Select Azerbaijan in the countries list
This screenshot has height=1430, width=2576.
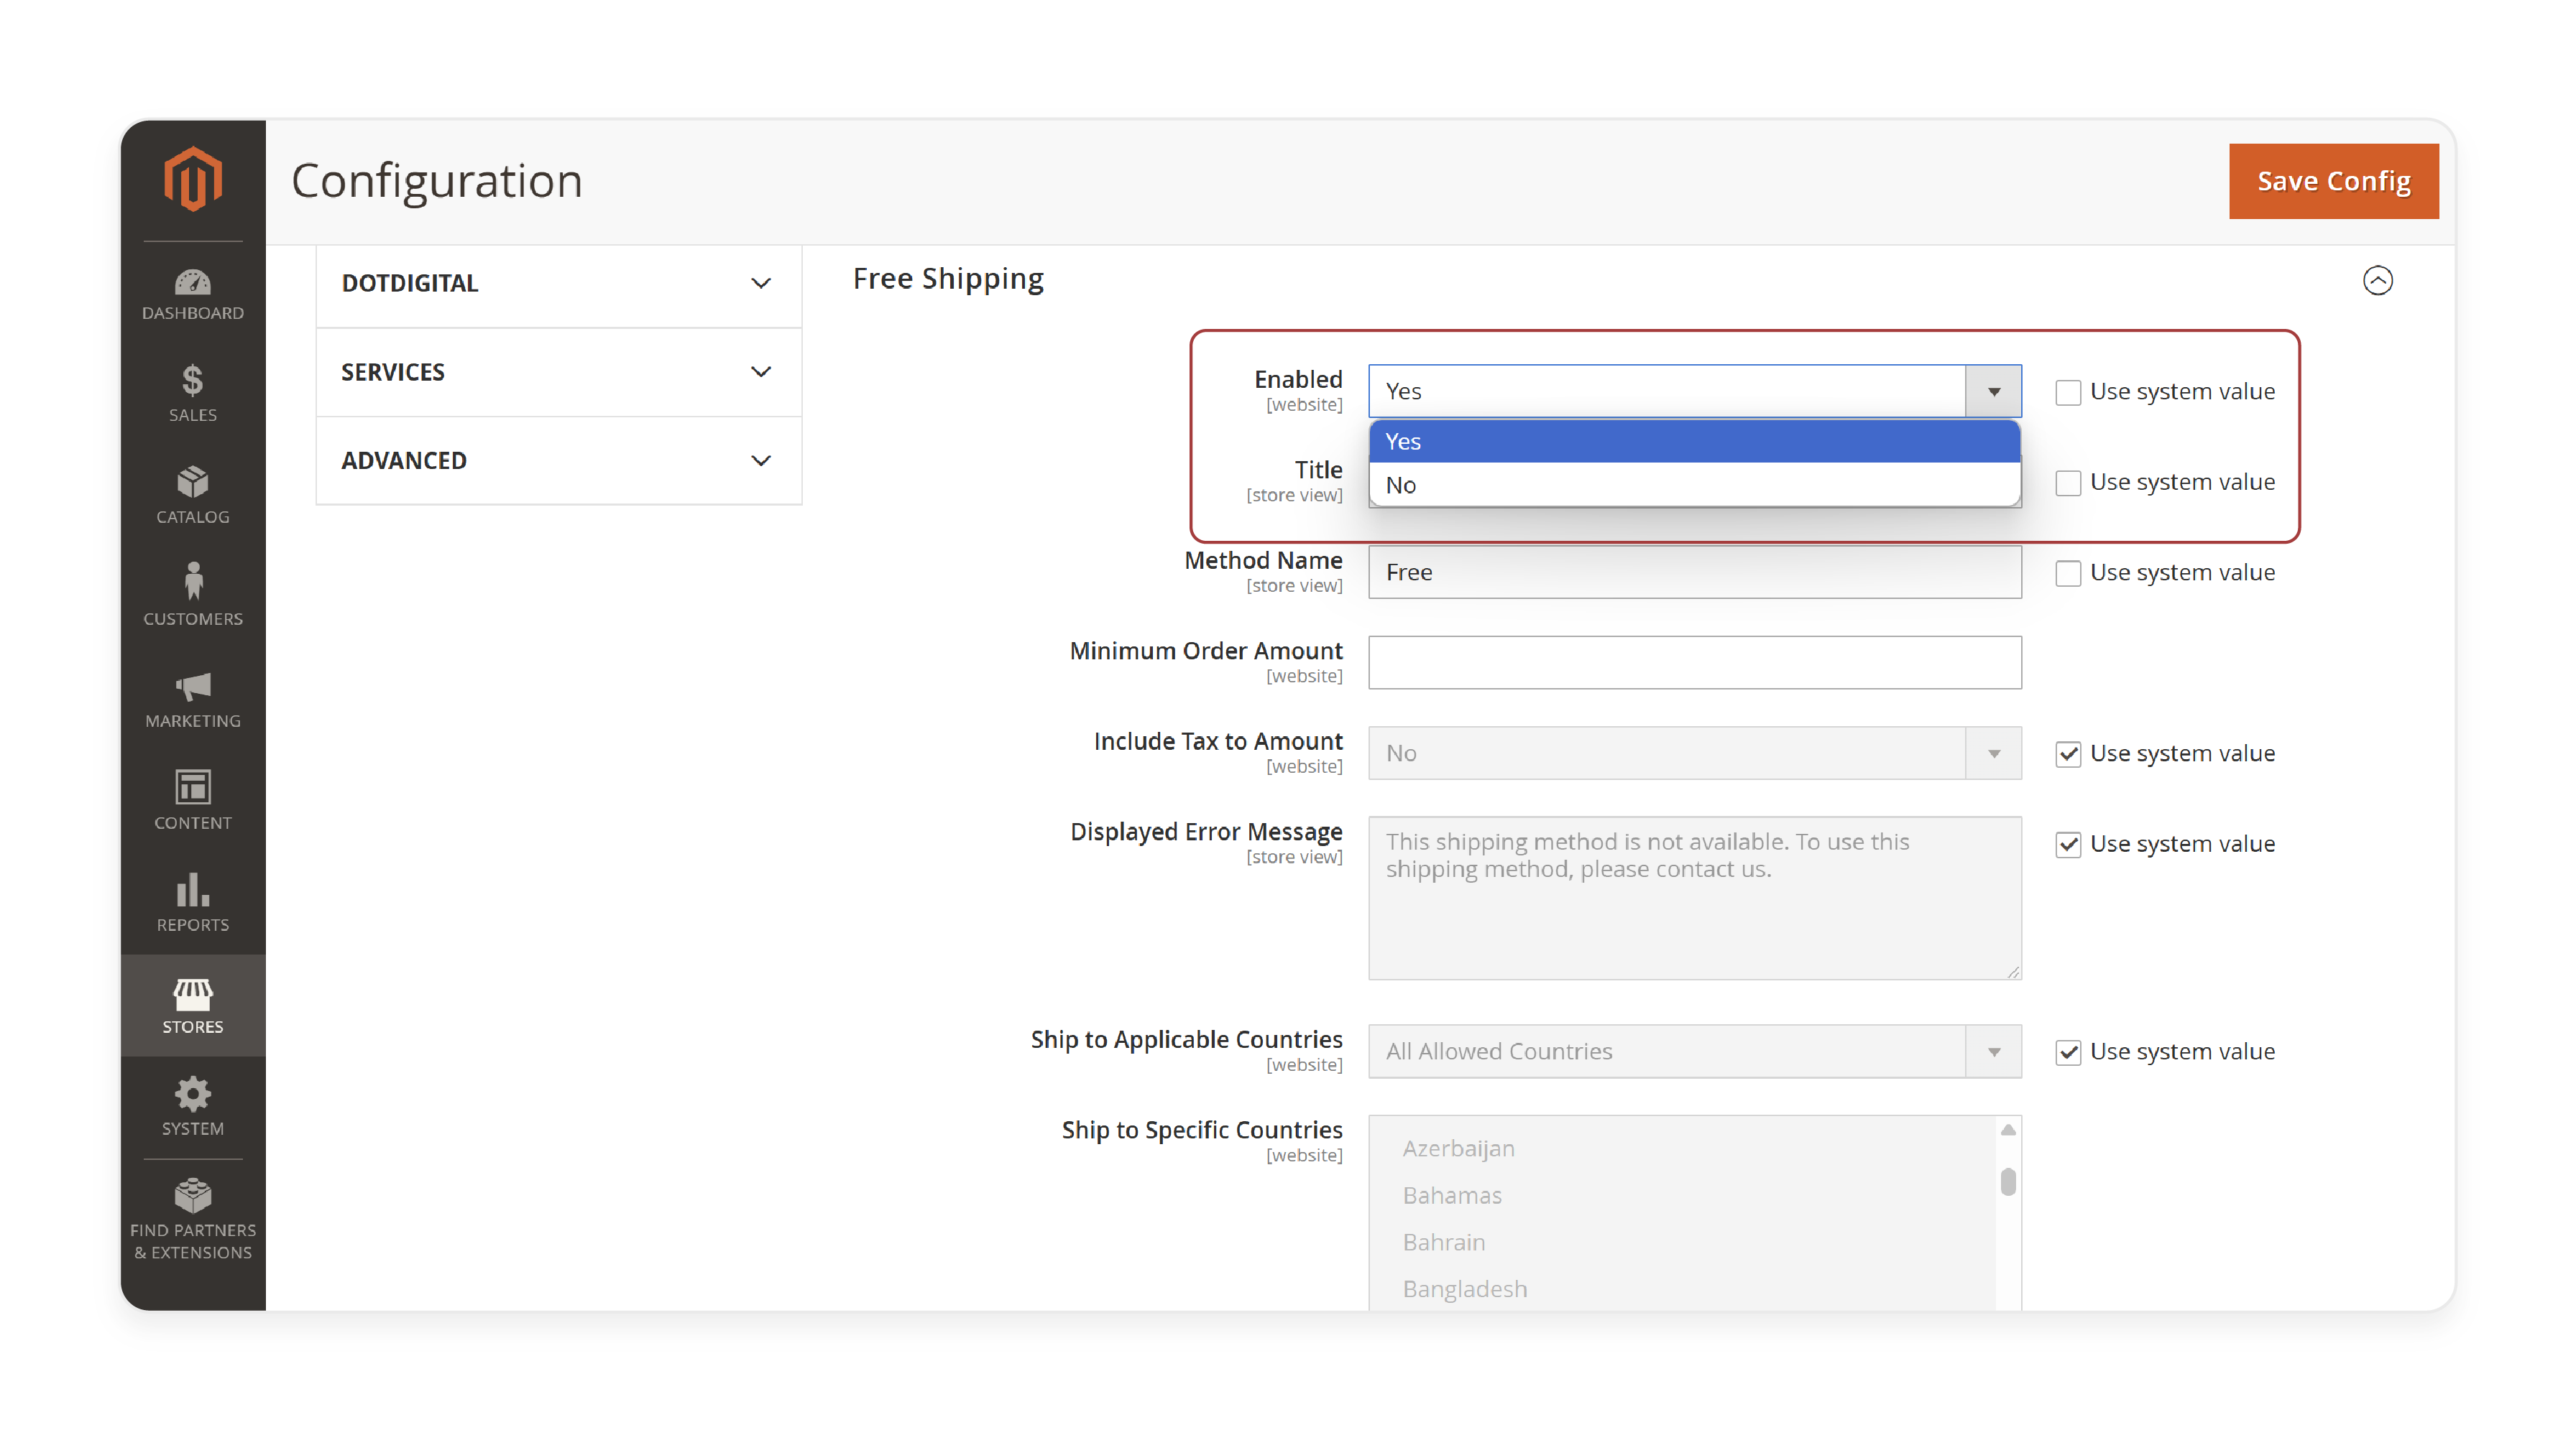point(1458,1148)
